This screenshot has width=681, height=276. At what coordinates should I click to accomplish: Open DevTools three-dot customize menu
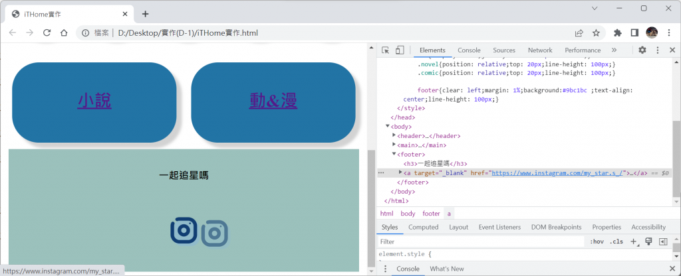(658, 50)
